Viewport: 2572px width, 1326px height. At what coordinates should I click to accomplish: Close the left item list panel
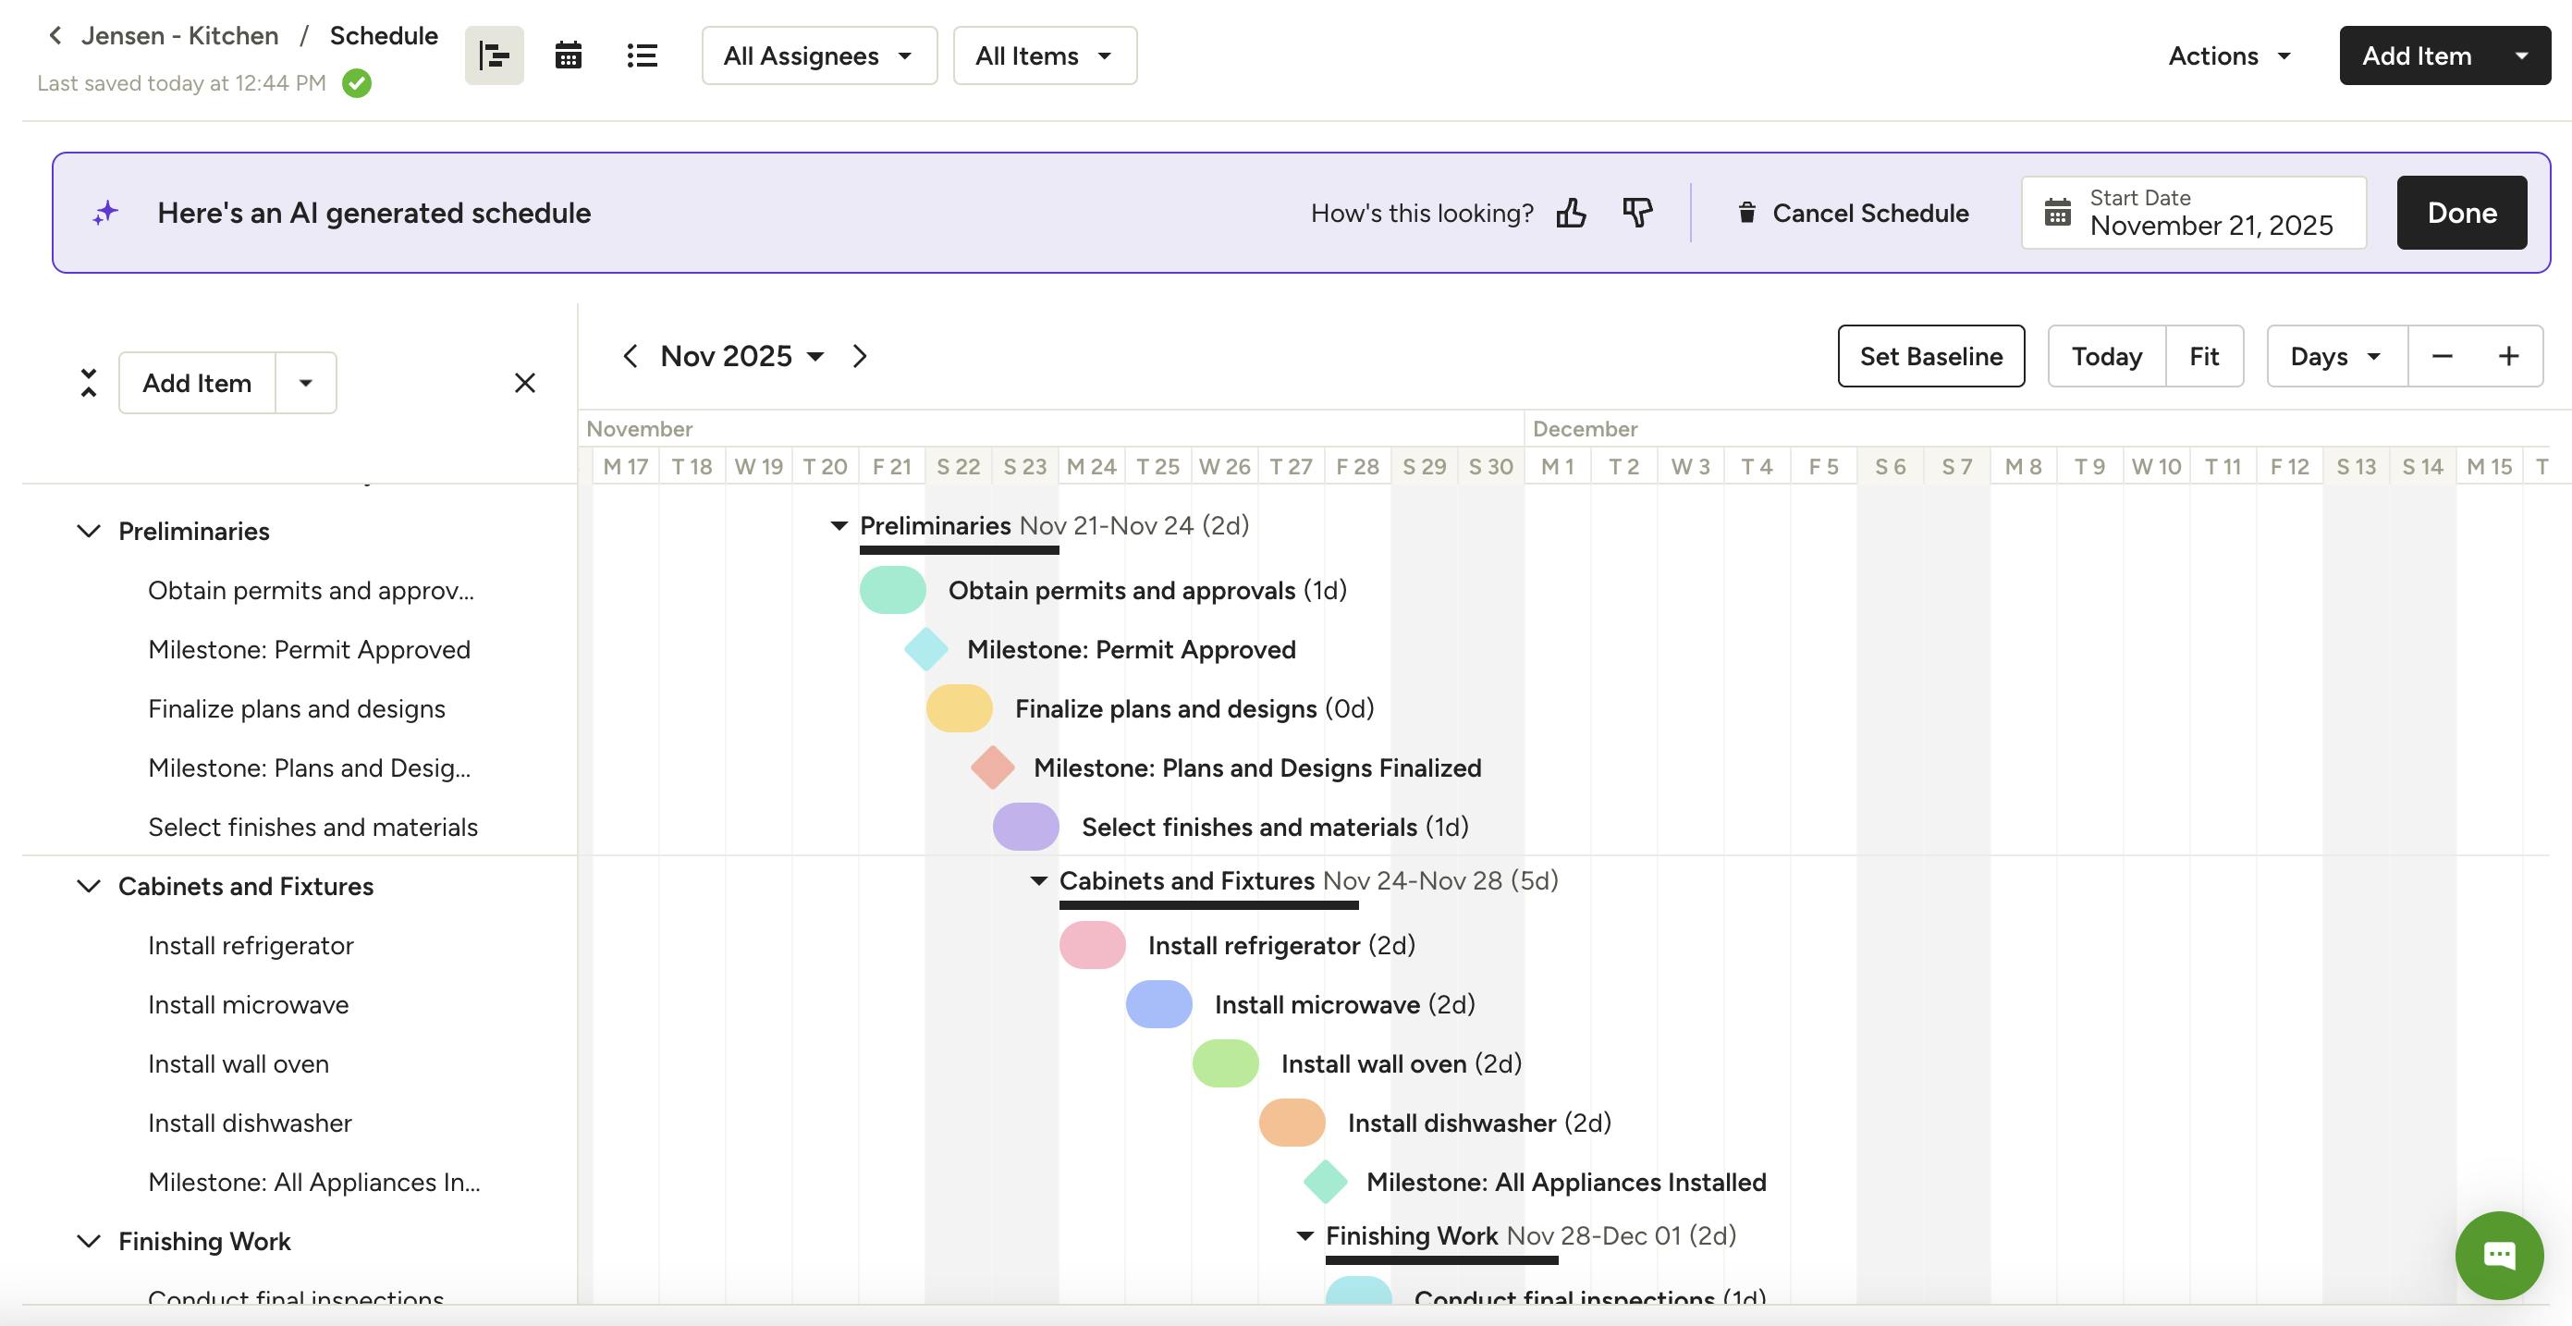pyautogui.click(x=525, y=384)
